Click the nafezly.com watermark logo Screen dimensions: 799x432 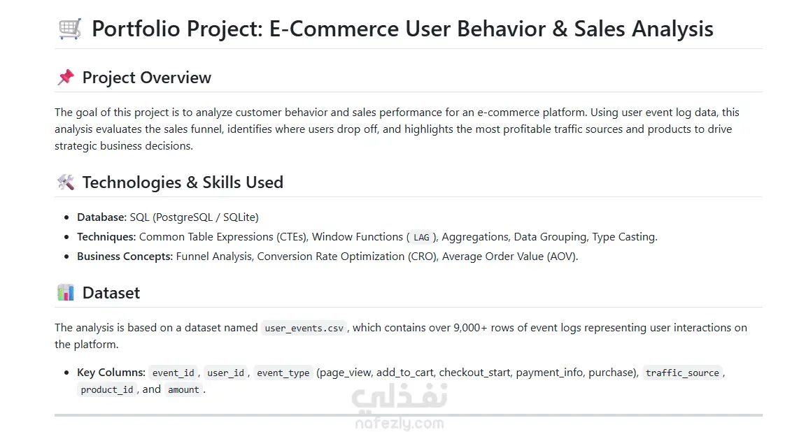399,405
